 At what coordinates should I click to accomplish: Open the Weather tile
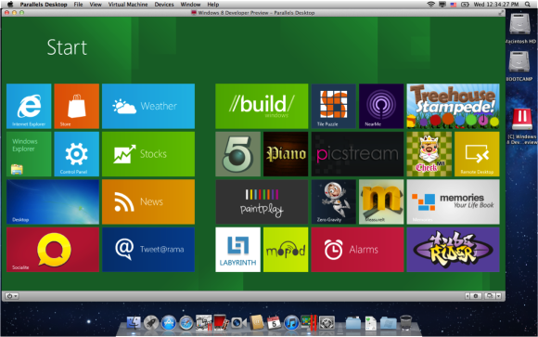tap(148, 106)
